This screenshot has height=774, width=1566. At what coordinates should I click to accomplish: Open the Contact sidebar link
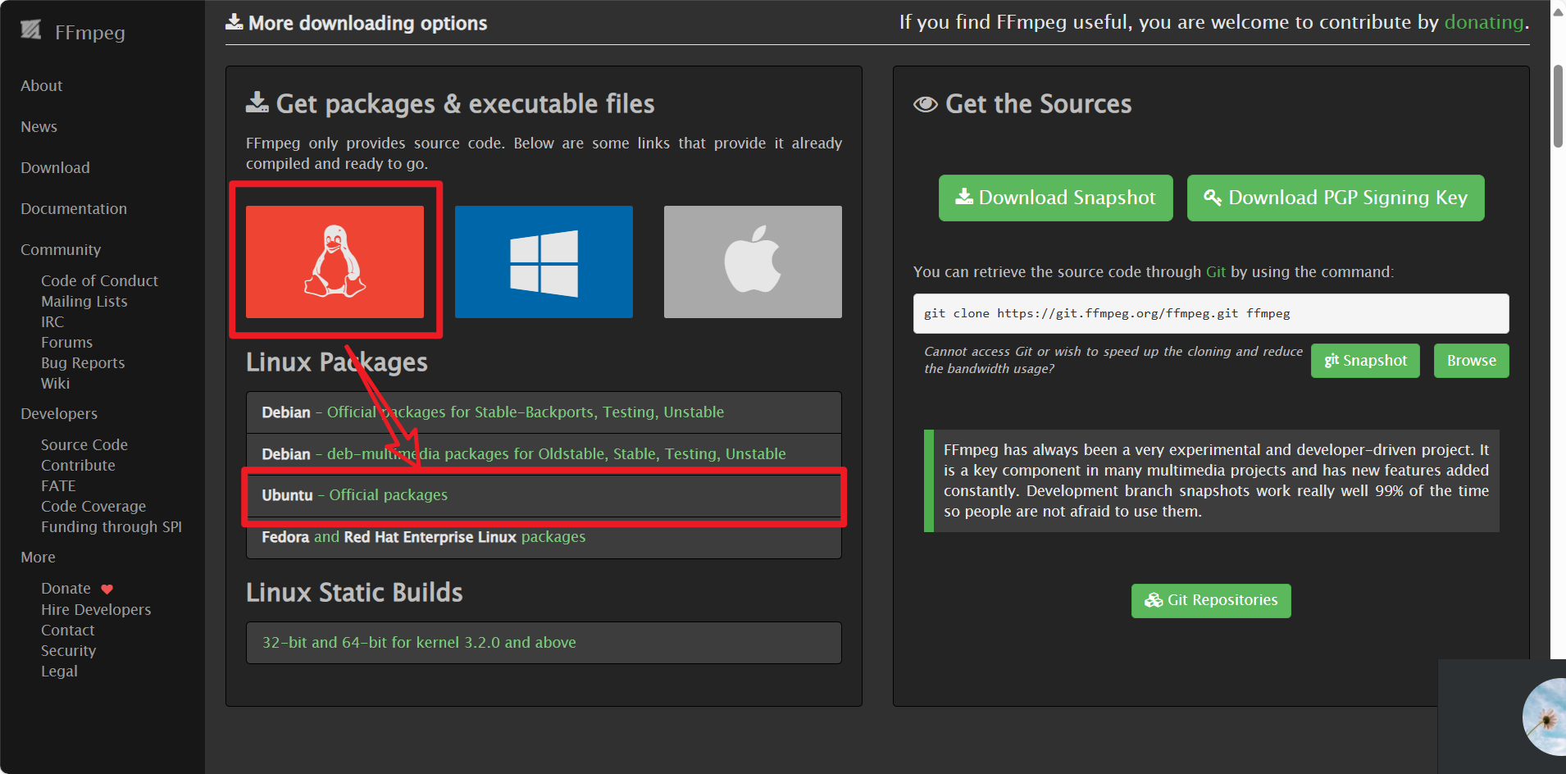pos(68,631)
